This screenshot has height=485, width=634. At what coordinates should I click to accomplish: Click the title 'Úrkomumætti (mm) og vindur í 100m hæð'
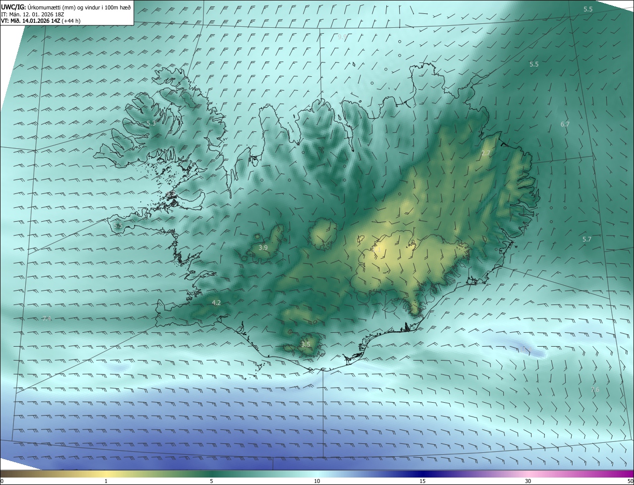tap(79, 7)
